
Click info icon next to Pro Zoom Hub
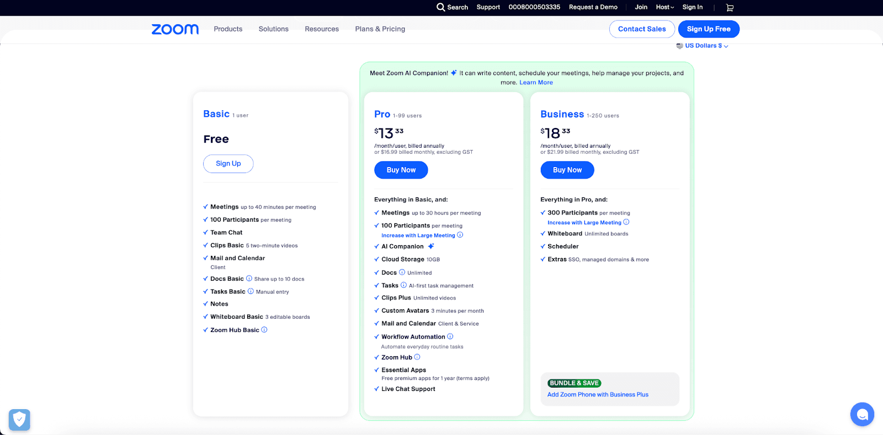(x=417, y=357)
